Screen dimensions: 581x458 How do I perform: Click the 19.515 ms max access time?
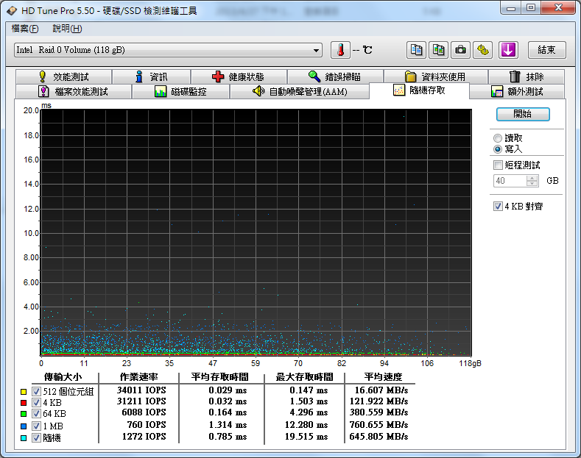306,437
